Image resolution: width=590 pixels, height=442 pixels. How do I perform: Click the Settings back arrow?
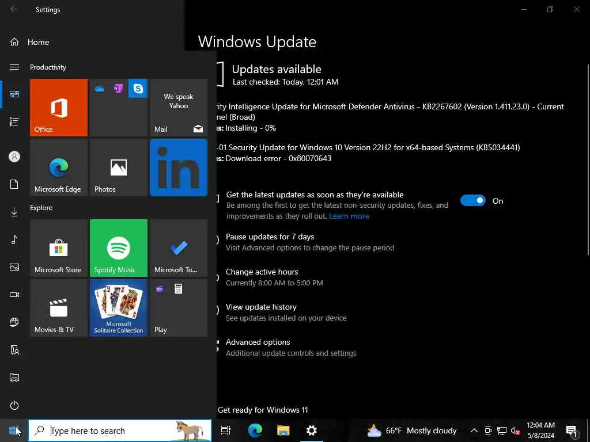14,9
